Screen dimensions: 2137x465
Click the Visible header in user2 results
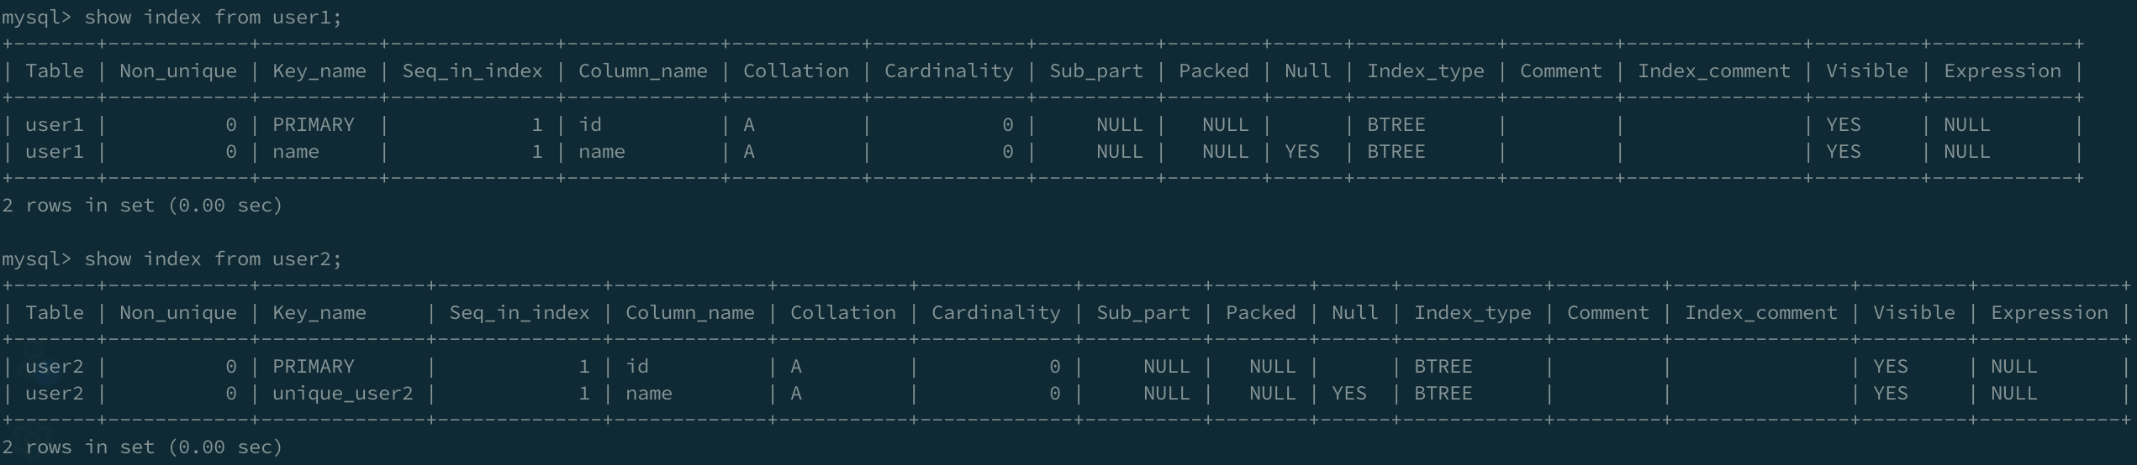click(1913, 313)
